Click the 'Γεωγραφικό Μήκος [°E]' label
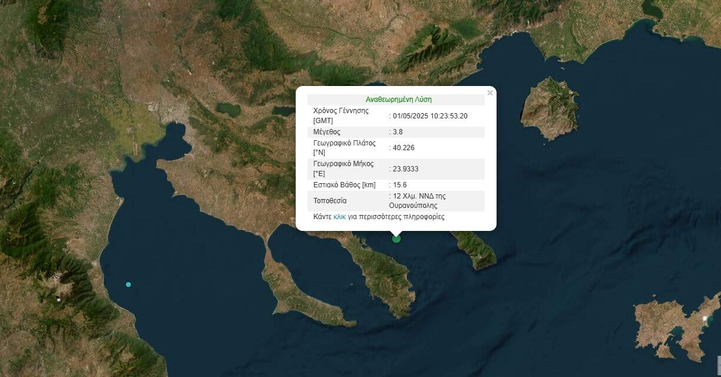 click(343, 169)
